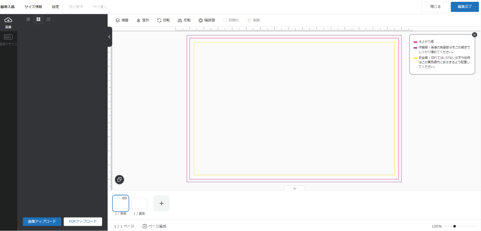Collapse the left image panel
This screenshot has width=481, height=231.
(109, 37)
